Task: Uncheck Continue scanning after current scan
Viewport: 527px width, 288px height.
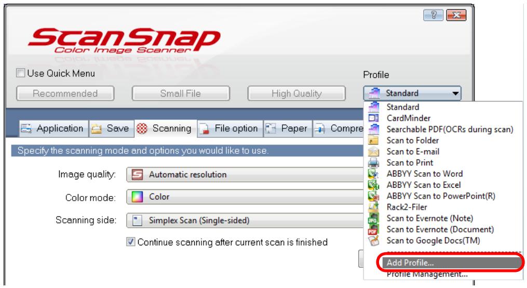Action: (x=131, y=242)
